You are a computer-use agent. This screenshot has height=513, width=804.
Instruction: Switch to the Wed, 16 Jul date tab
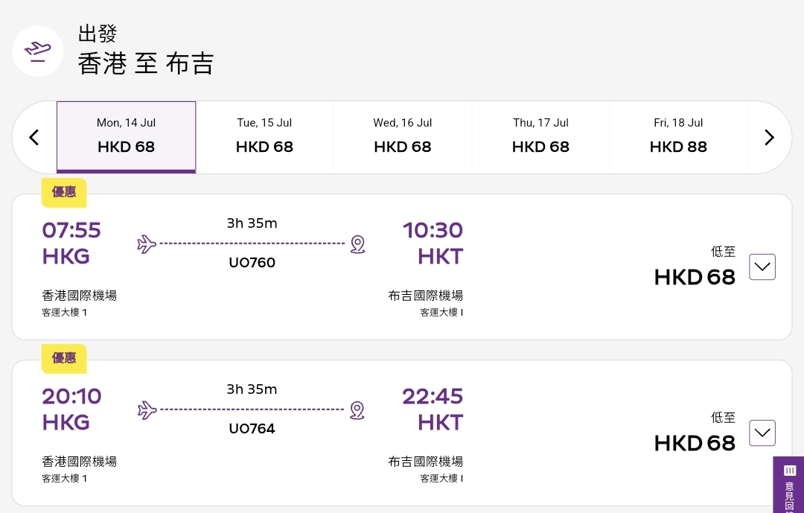pyautogui.click(x=402, y=137)
